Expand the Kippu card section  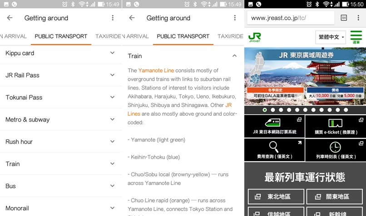point(61,53)
